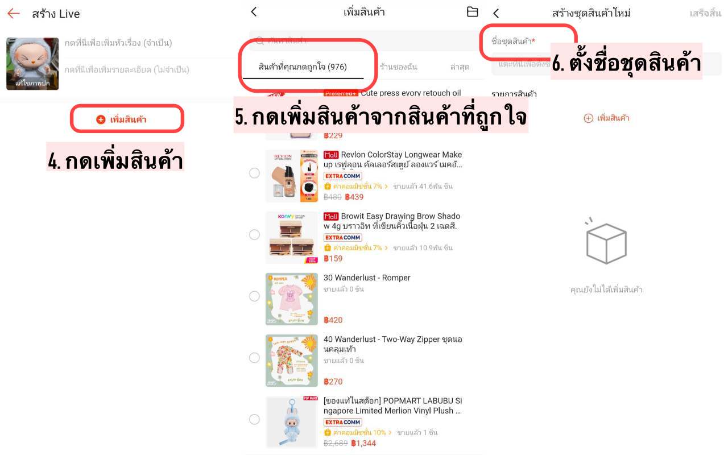728x455 pixels.
Task: Tap the Live title field marked (จำเป็น)
Action: coord(118,43)
